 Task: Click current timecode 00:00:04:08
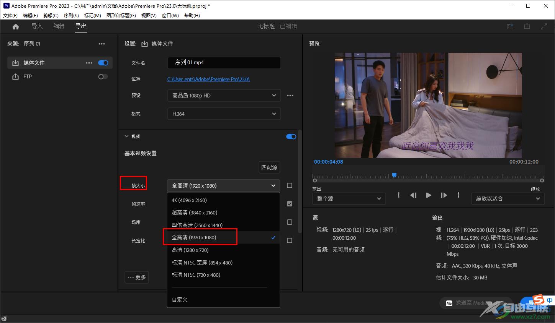point(329,162)
